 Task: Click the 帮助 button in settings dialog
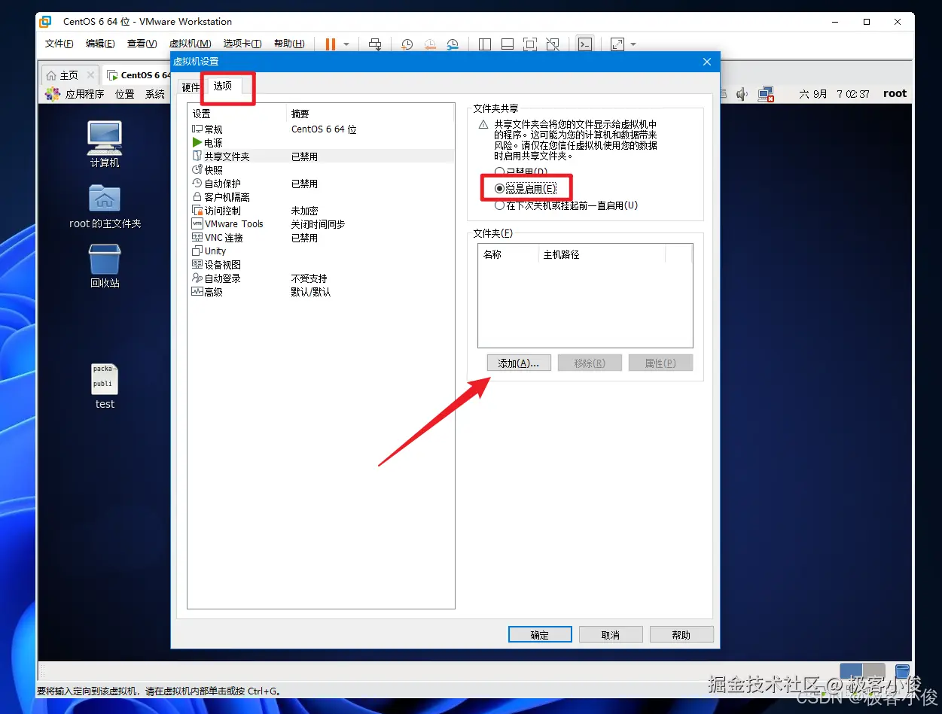[681, 635]
